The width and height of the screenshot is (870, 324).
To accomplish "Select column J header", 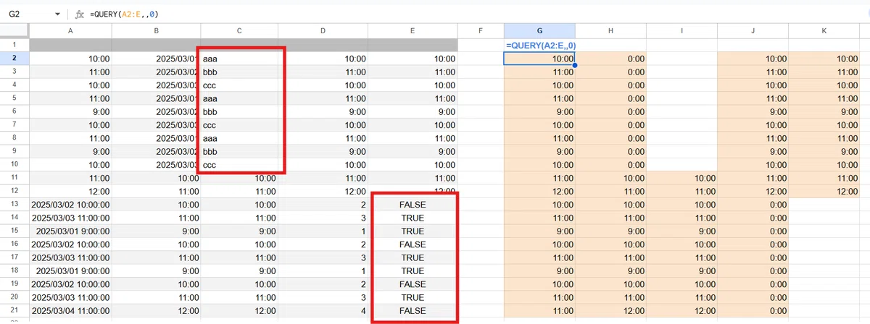I will tap(753, 31).
